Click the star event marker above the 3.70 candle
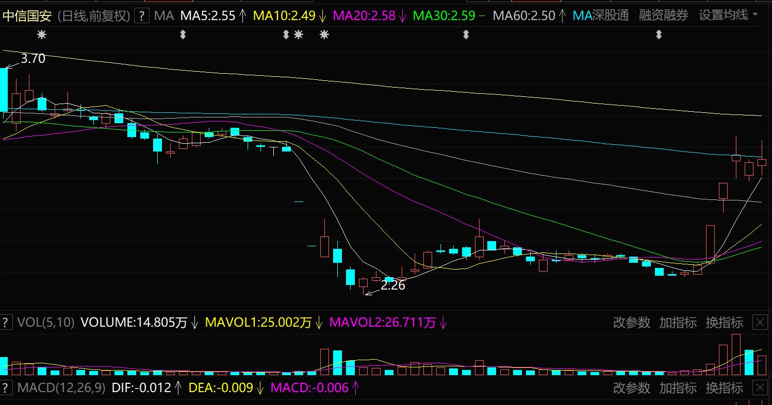772x405 pixels. tap(42, 35)
